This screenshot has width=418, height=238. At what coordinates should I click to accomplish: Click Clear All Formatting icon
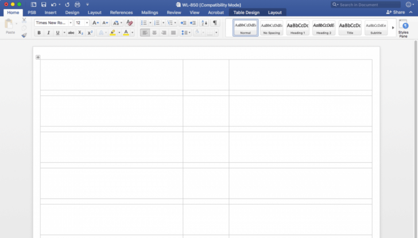130,23
